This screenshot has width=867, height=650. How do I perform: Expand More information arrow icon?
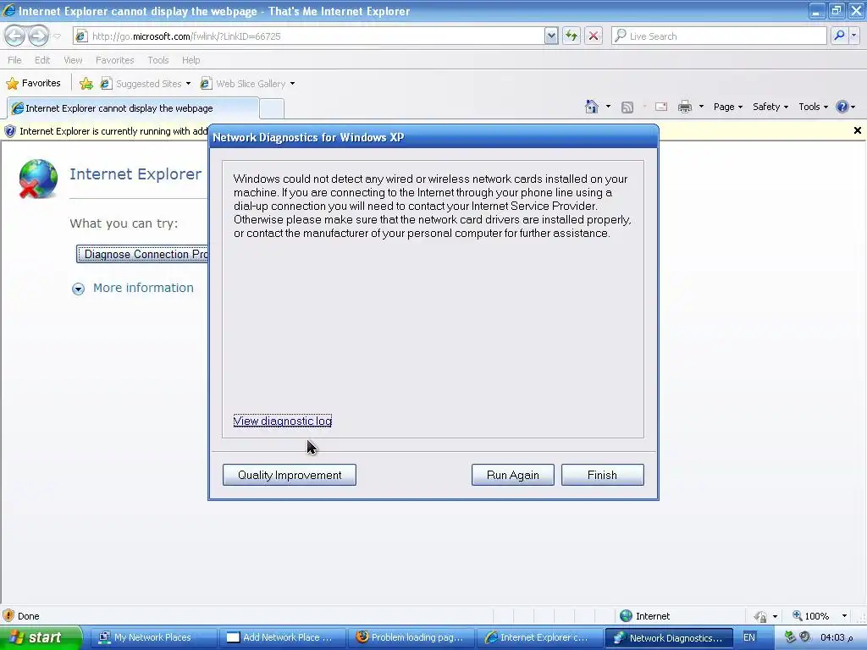point(78,289)
